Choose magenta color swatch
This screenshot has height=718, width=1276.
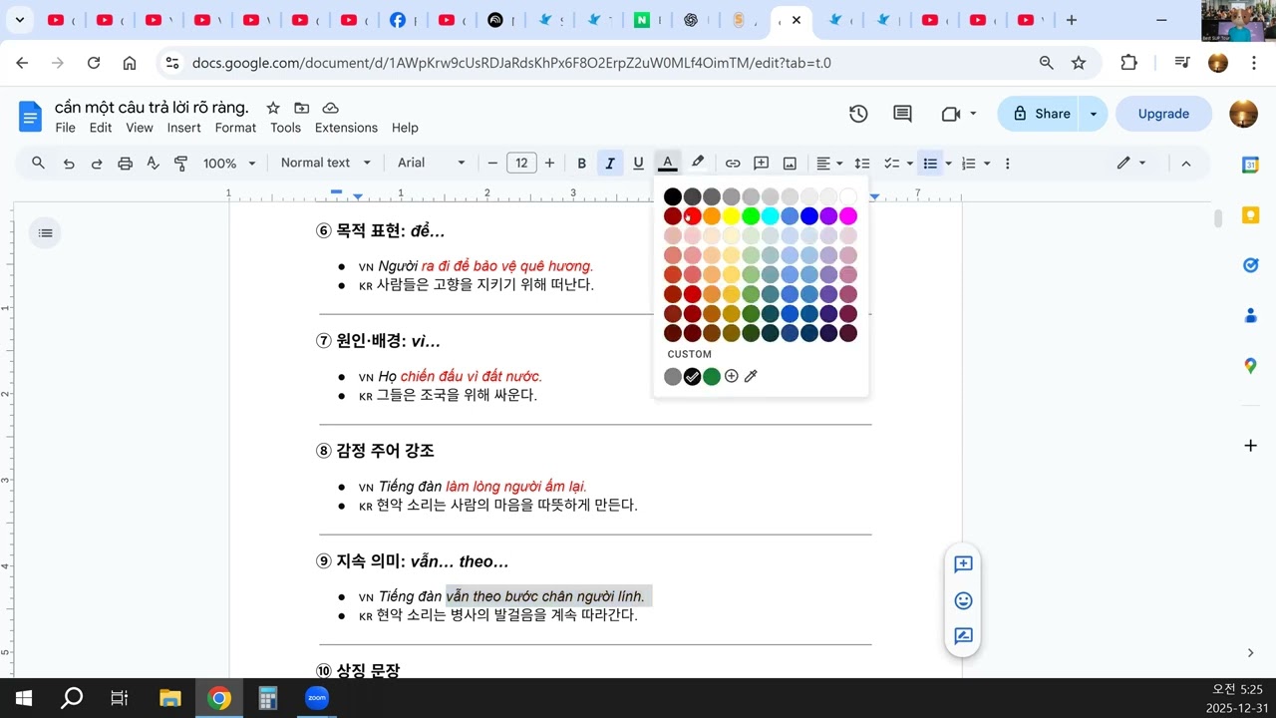[848, 216]
